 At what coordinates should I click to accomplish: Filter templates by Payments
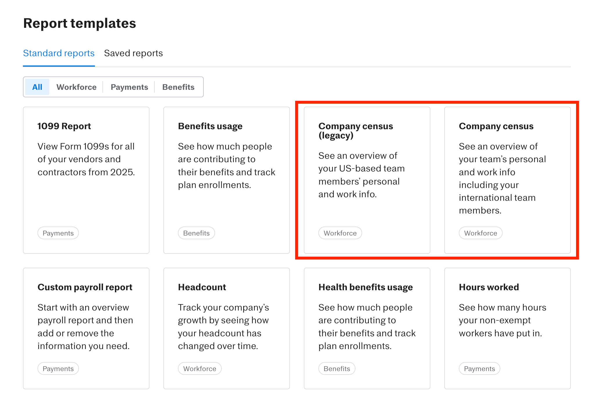[129, 87]
